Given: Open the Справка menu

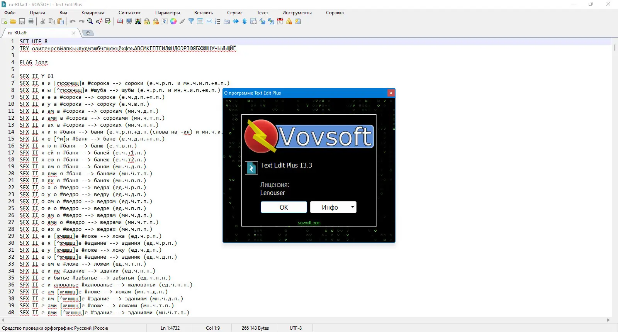Looking at the screenshot, I should click(335, 13).
